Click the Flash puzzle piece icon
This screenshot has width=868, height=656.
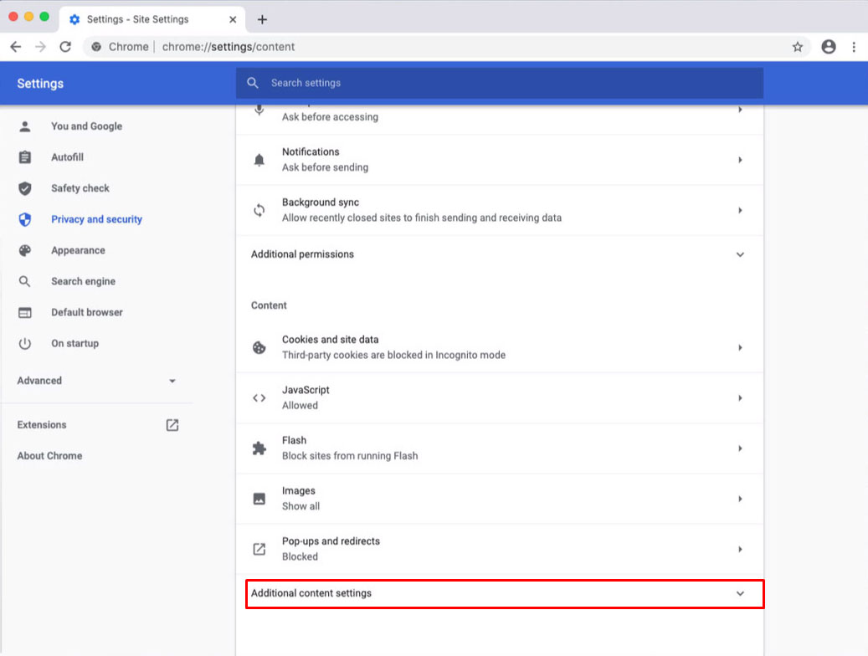click(x=259, y=448)
